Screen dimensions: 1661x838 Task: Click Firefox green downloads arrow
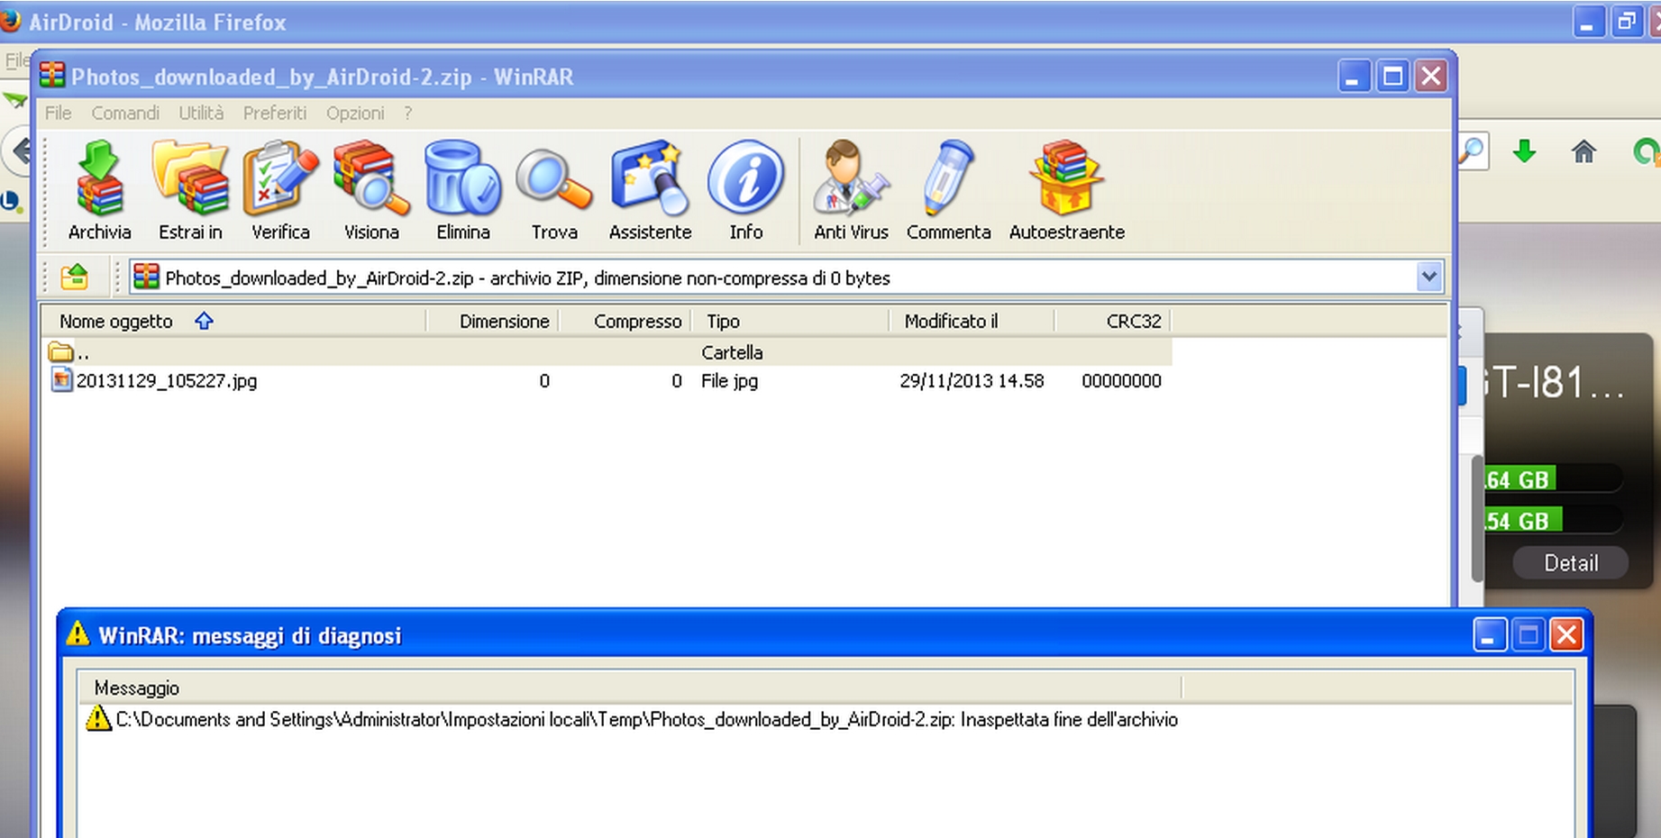1524,151
